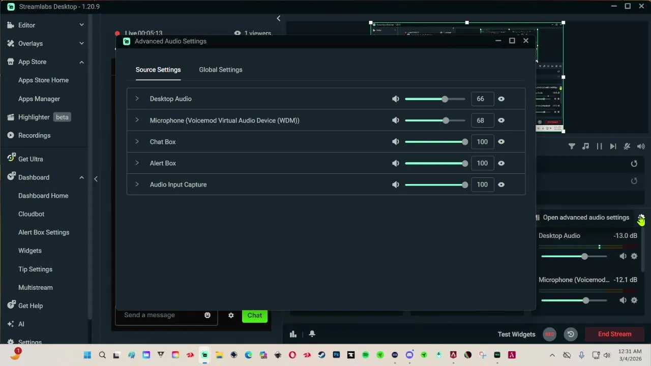Click the filter funnel icon in widget toolbar
The image size is (651, 366).
[572, 146]
